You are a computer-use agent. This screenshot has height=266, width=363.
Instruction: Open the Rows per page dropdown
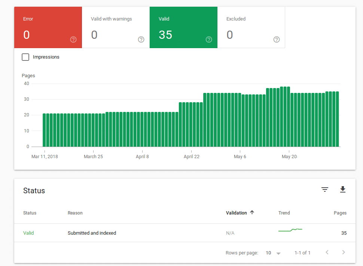tap(273, 253)
